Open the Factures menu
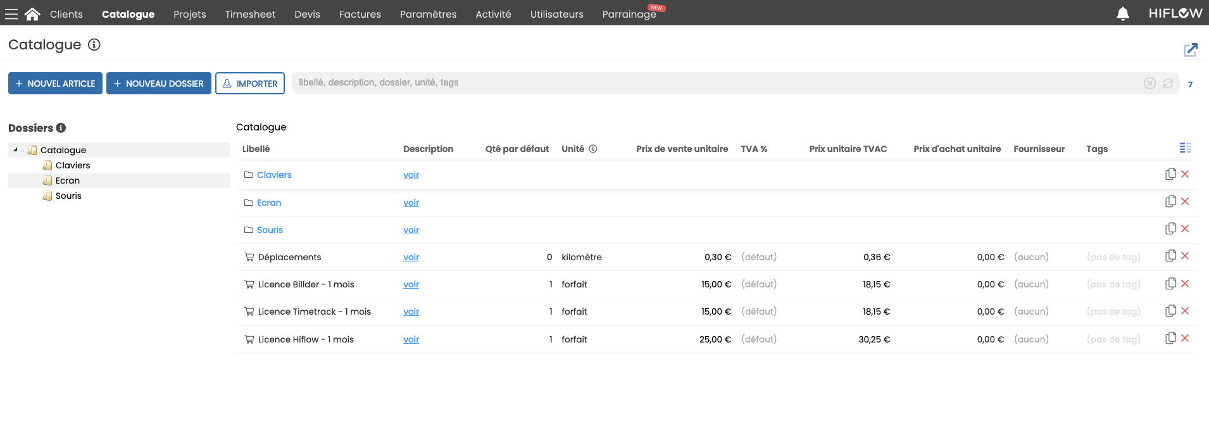The width and height of the screenshot is (1209, 421). (360, 14)
